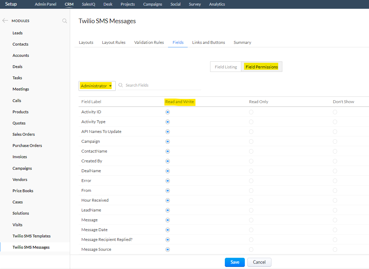This screenshot has width=369, height=269.
Task: Open the Calls module
Action: click(17, 101)
